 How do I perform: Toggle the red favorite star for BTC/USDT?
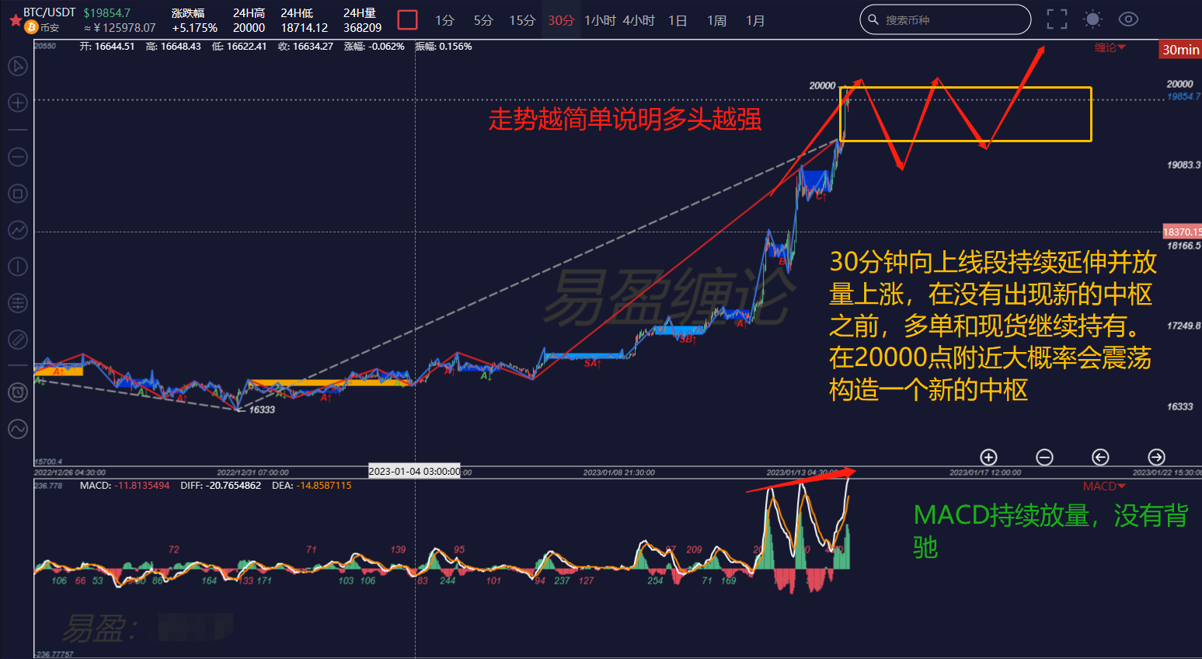(x=15, y=20)
